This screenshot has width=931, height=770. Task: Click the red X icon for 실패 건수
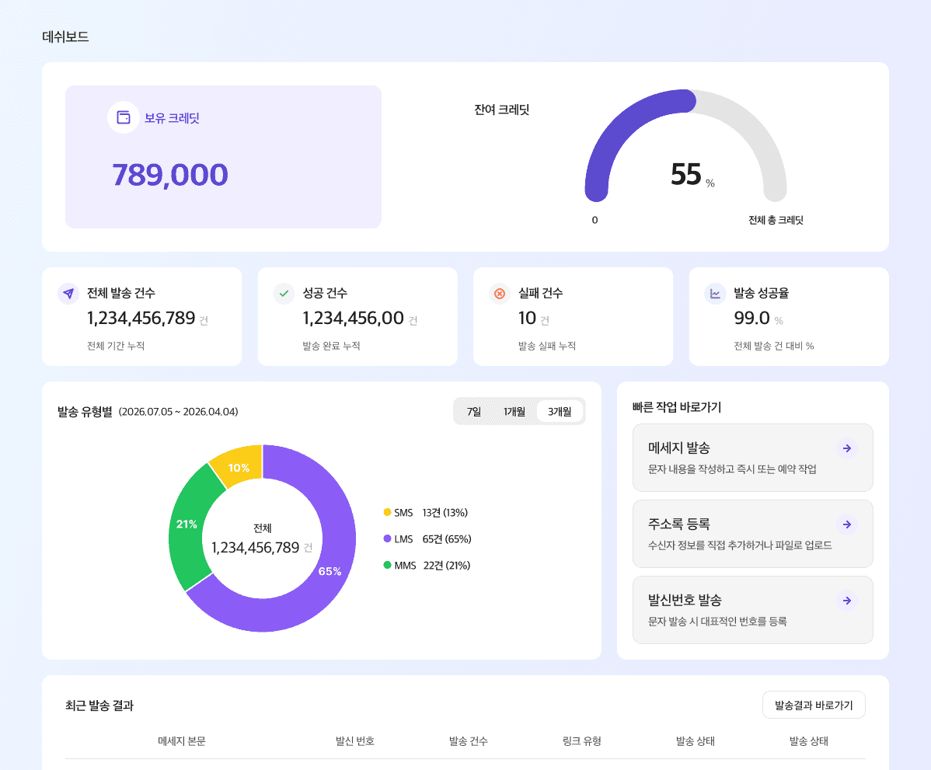[500, 293]
